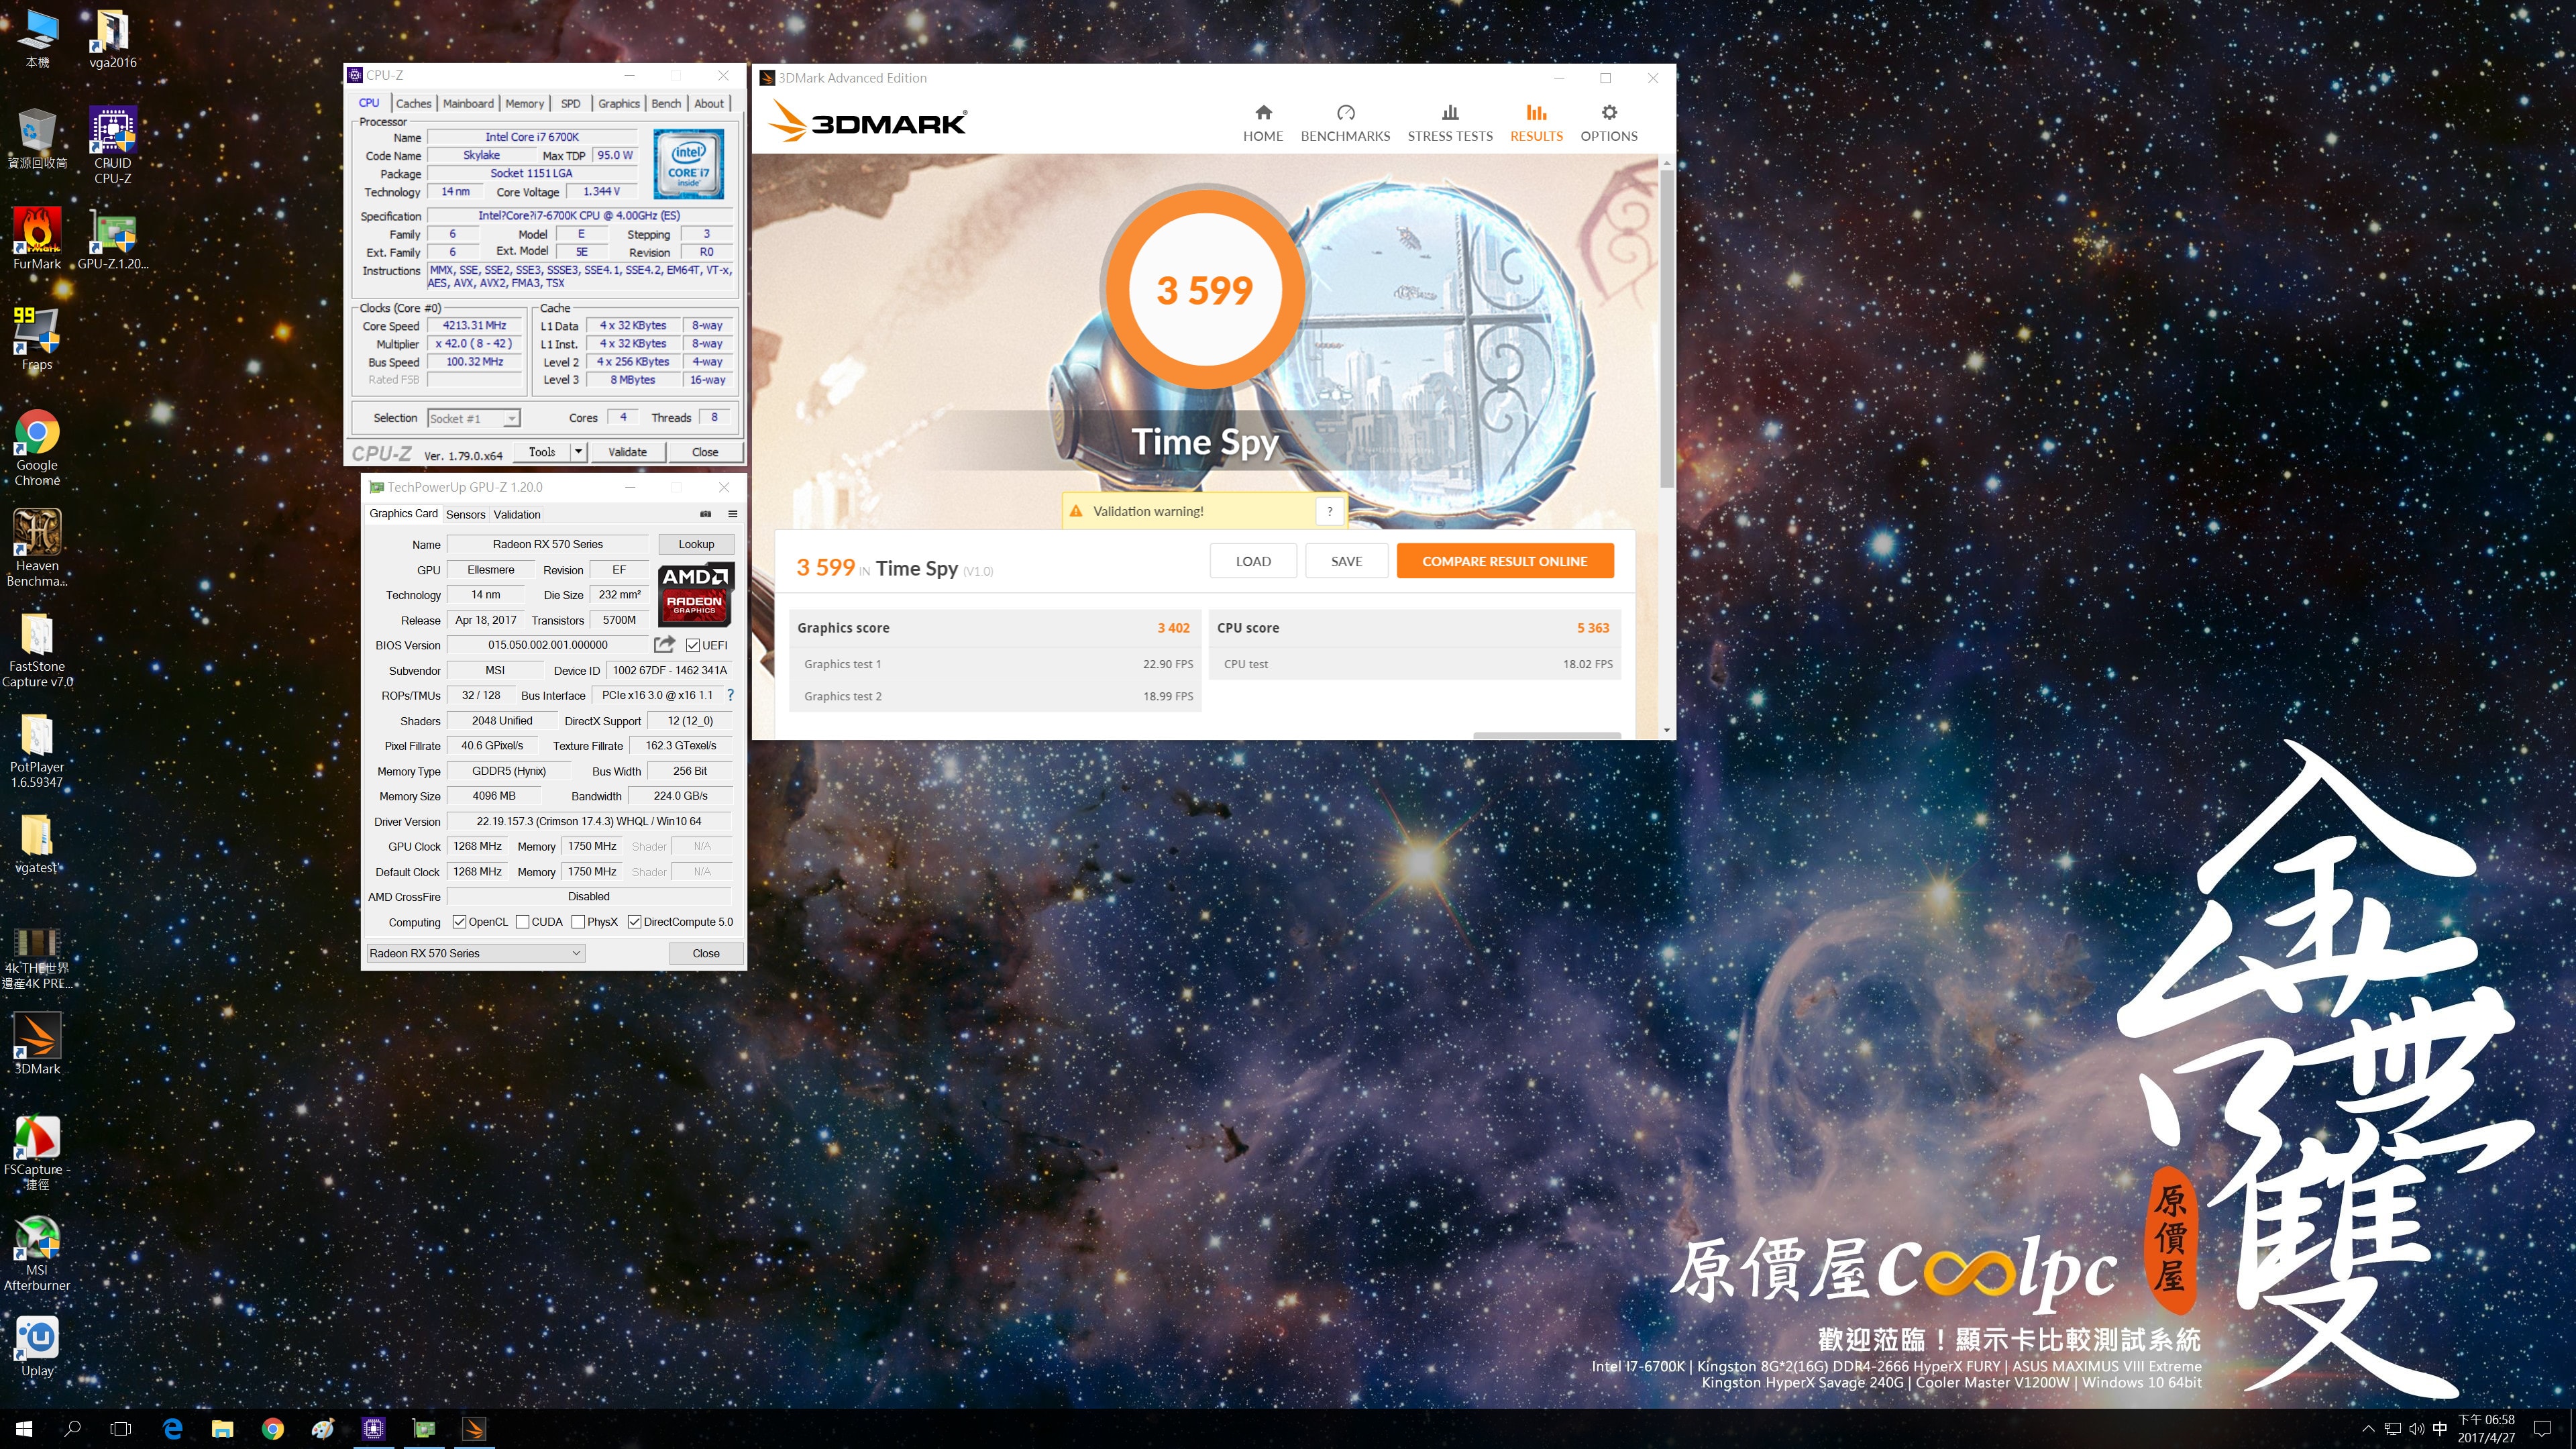Open the vga2016 desktop folder

coord(112,38)
